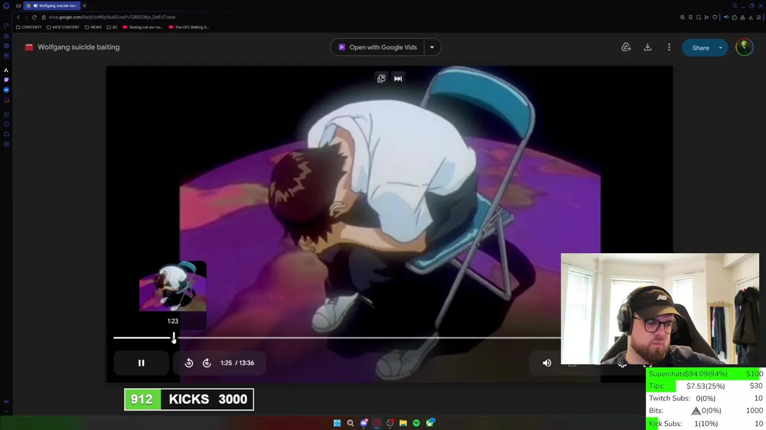This screenshot has width=766, height=430.
Task: Open with Google Vids
Action: [377, 47]
